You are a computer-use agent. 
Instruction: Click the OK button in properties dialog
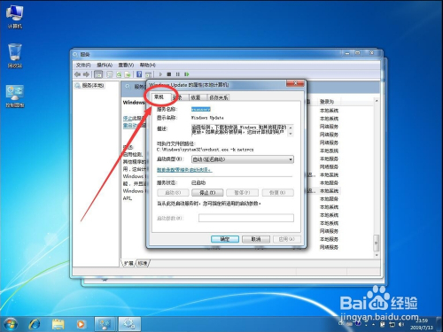pos(225,239)
